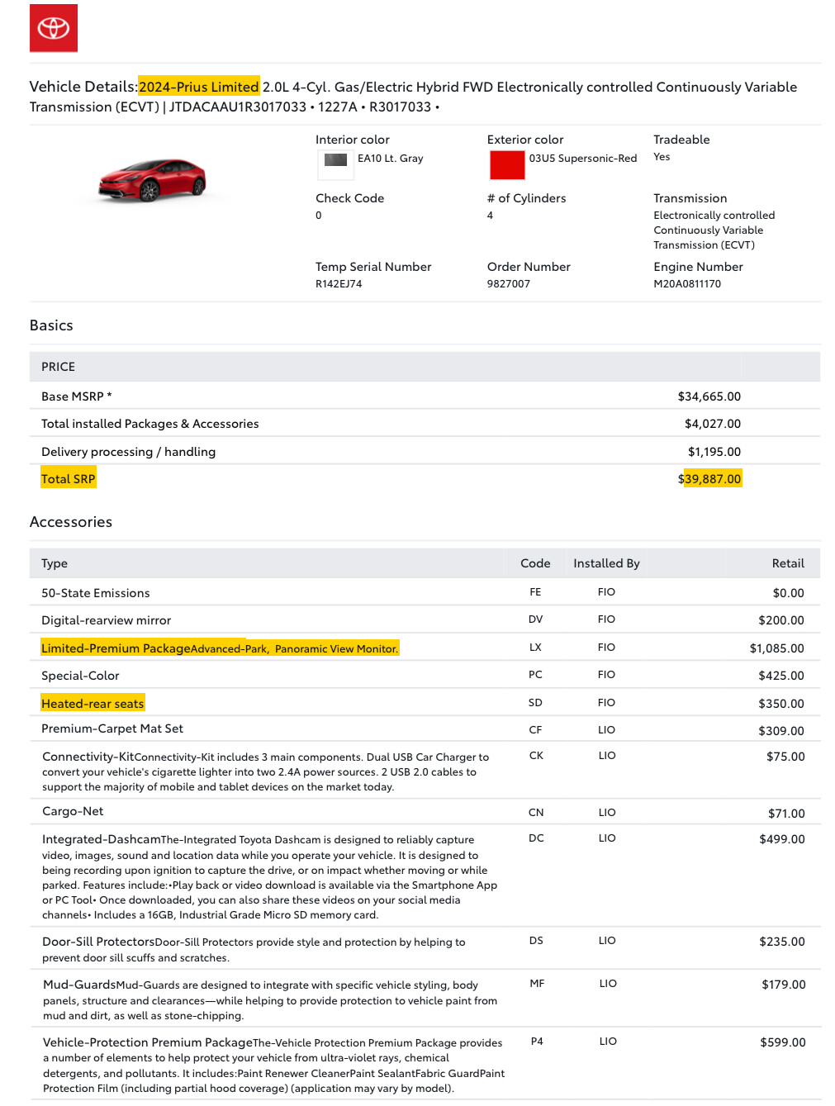Viewport: 835px width, 1106px height.
Task: Click the 'FE' code cell
Action: (535, 592)
